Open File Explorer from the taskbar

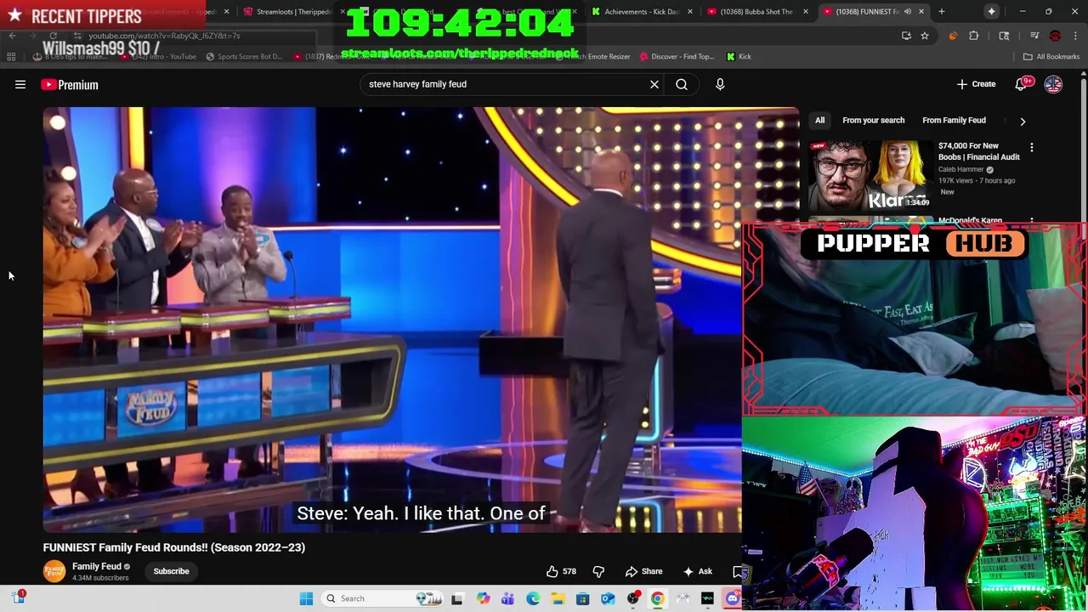pyautogui.click(x=558, y=598)
